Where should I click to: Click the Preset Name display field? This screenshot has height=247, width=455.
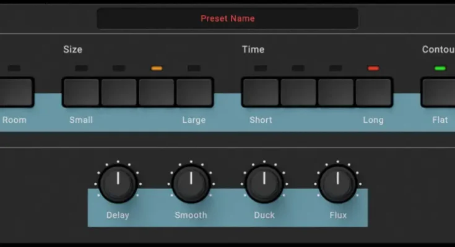tap(227, 19)
